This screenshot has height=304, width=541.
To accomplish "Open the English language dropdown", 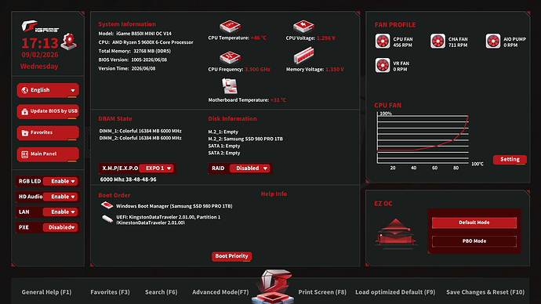I will (x=48, y=90).
